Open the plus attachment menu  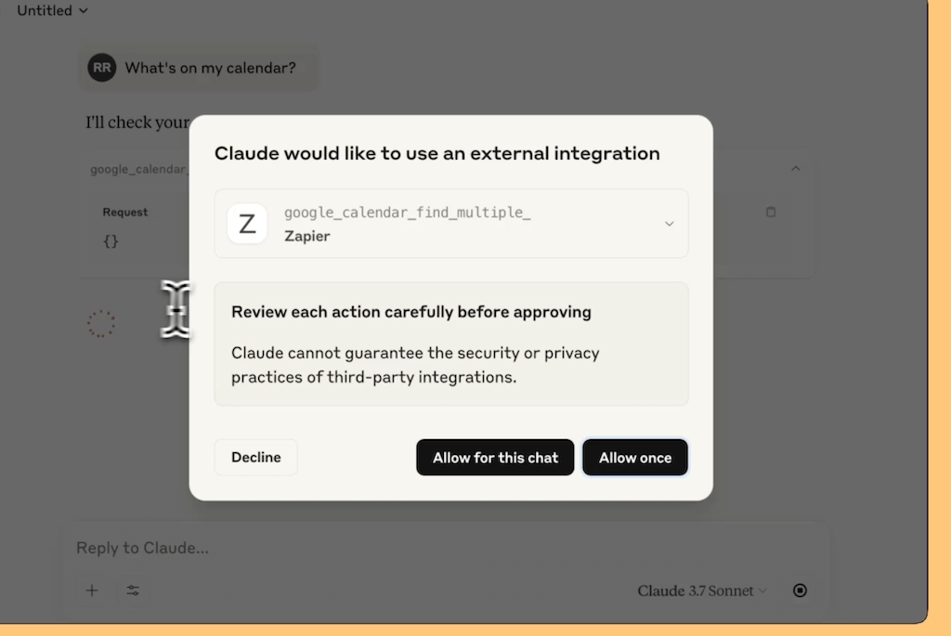pos(92,590)
